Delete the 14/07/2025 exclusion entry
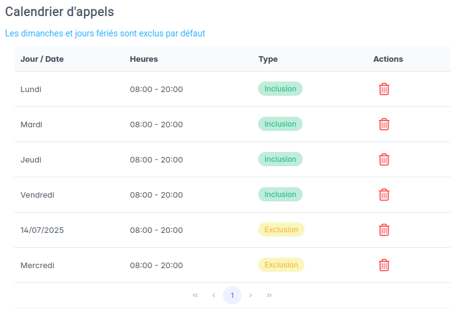The image size is (462, 312). tap(384, 230)
